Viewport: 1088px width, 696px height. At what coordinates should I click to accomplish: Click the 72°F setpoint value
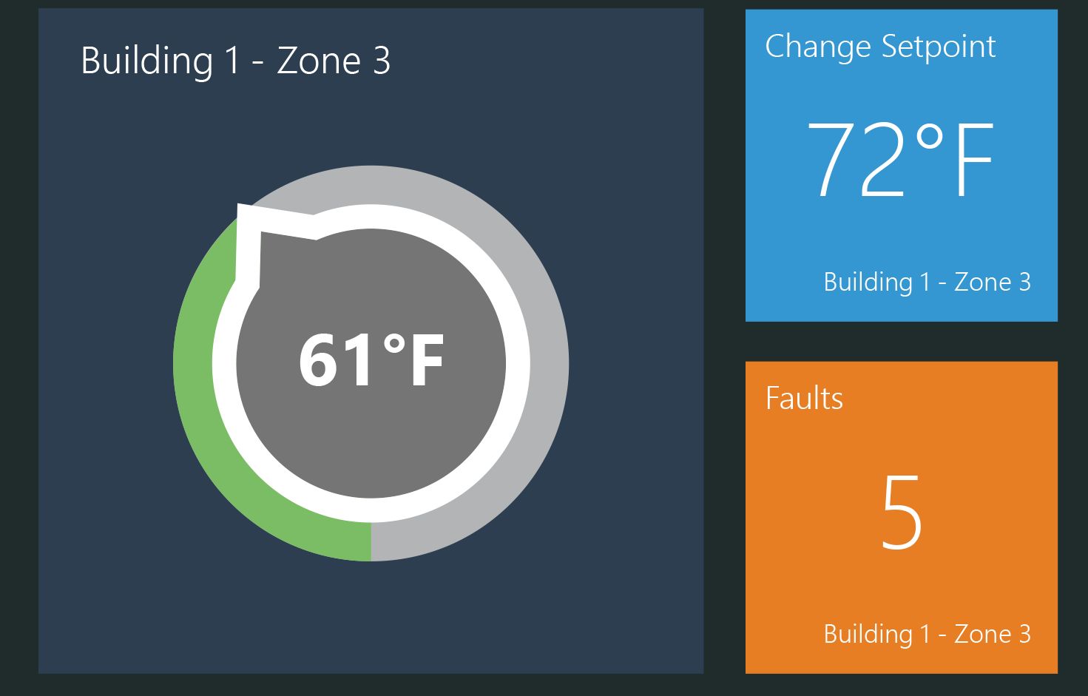[900, 160]
